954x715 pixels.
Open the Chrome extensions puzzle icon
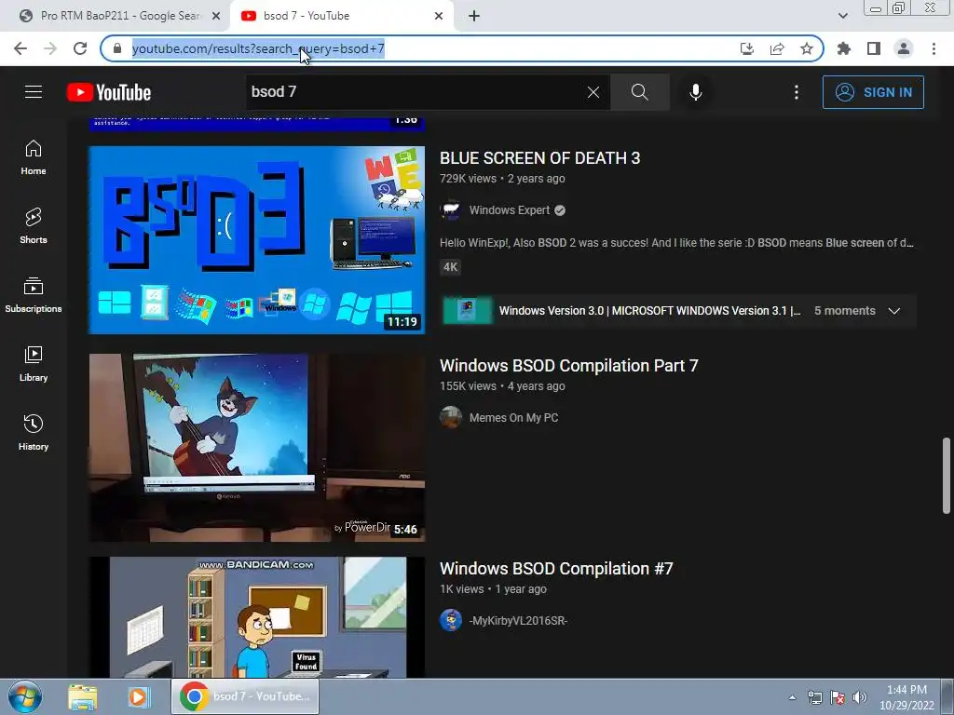pos(844,48)
